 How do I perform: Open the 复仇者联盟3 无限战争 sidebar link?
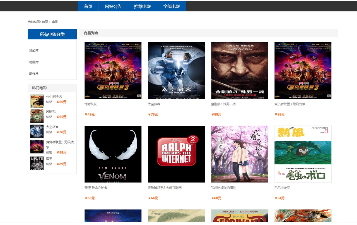pos(60,144)
